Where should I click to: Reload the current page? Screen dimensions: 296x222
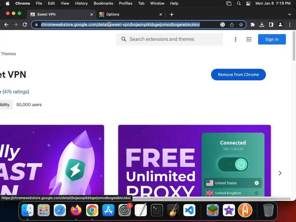coord(25,25)
